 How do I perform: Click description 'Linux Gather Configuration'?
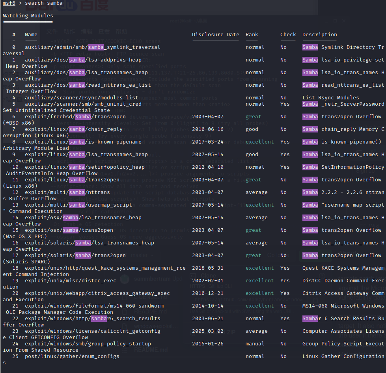tap(343, 356)
